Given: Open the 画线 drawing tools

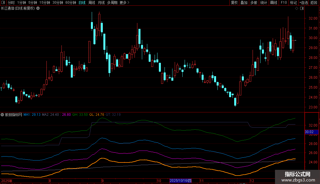Looking at the screenshot, I should (x=274, y=3).
